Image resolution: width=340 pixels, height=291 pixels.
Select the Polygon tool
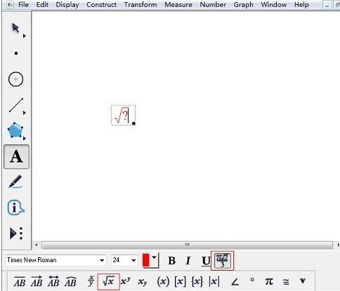click(x=15, y=131)
